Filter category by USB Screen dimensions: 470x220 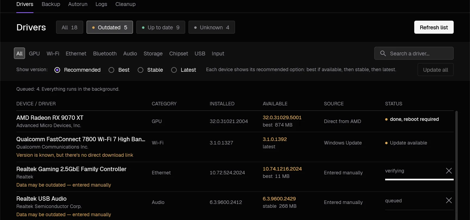click(200, 54)
